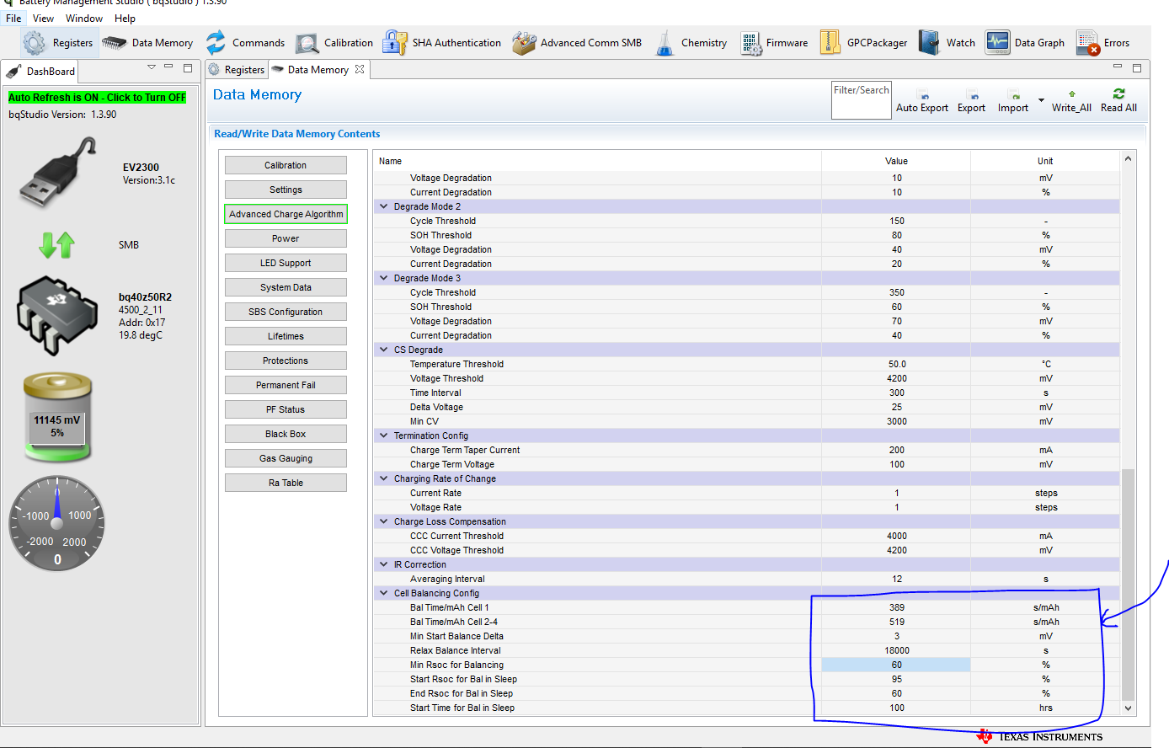Minimize the DashBoard panel
The width and height of the screenshot is (1169, 748).
click(168, 67)
